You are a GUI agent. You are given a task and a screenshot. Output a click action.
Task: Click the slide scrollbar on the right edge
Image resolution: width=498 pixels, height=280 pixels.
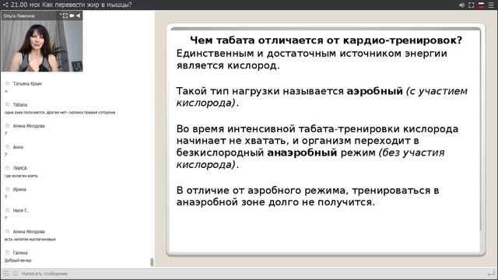pos(482,130)
